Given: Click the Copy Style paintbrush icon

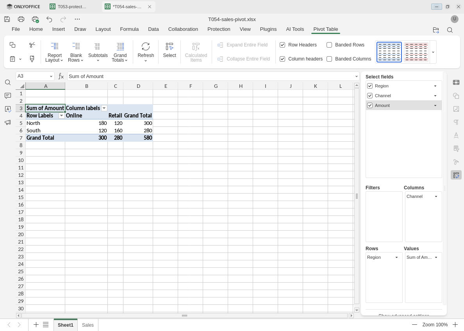Looking at the screenshot, I should [32, 59].
